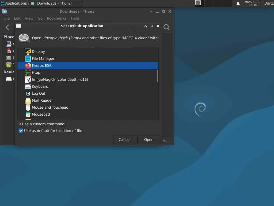Select the Keyboard icon entry
Image resolution: width=274 pixels, height=206 pixels.
[x=28, y=87]
